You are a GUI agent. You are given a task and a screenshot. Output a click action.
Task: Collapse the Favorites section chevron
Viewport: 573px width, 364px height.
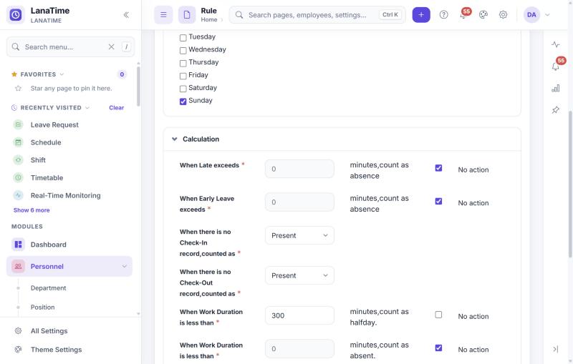(62, 74)
